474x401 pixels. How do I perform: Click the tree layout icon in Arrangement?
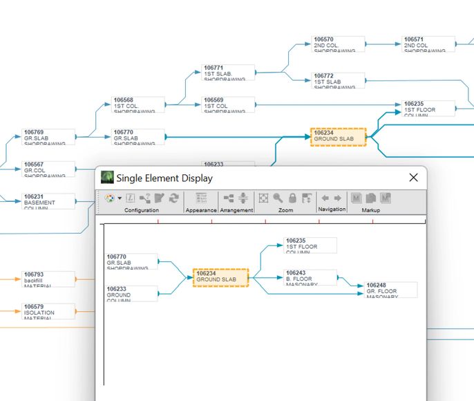tap(229, 198)
